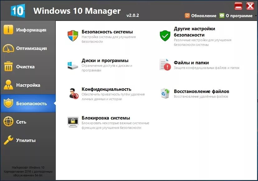
Task: Click the v2.0.2 version label
Action: pyautogui.click(x=133, y=16)
